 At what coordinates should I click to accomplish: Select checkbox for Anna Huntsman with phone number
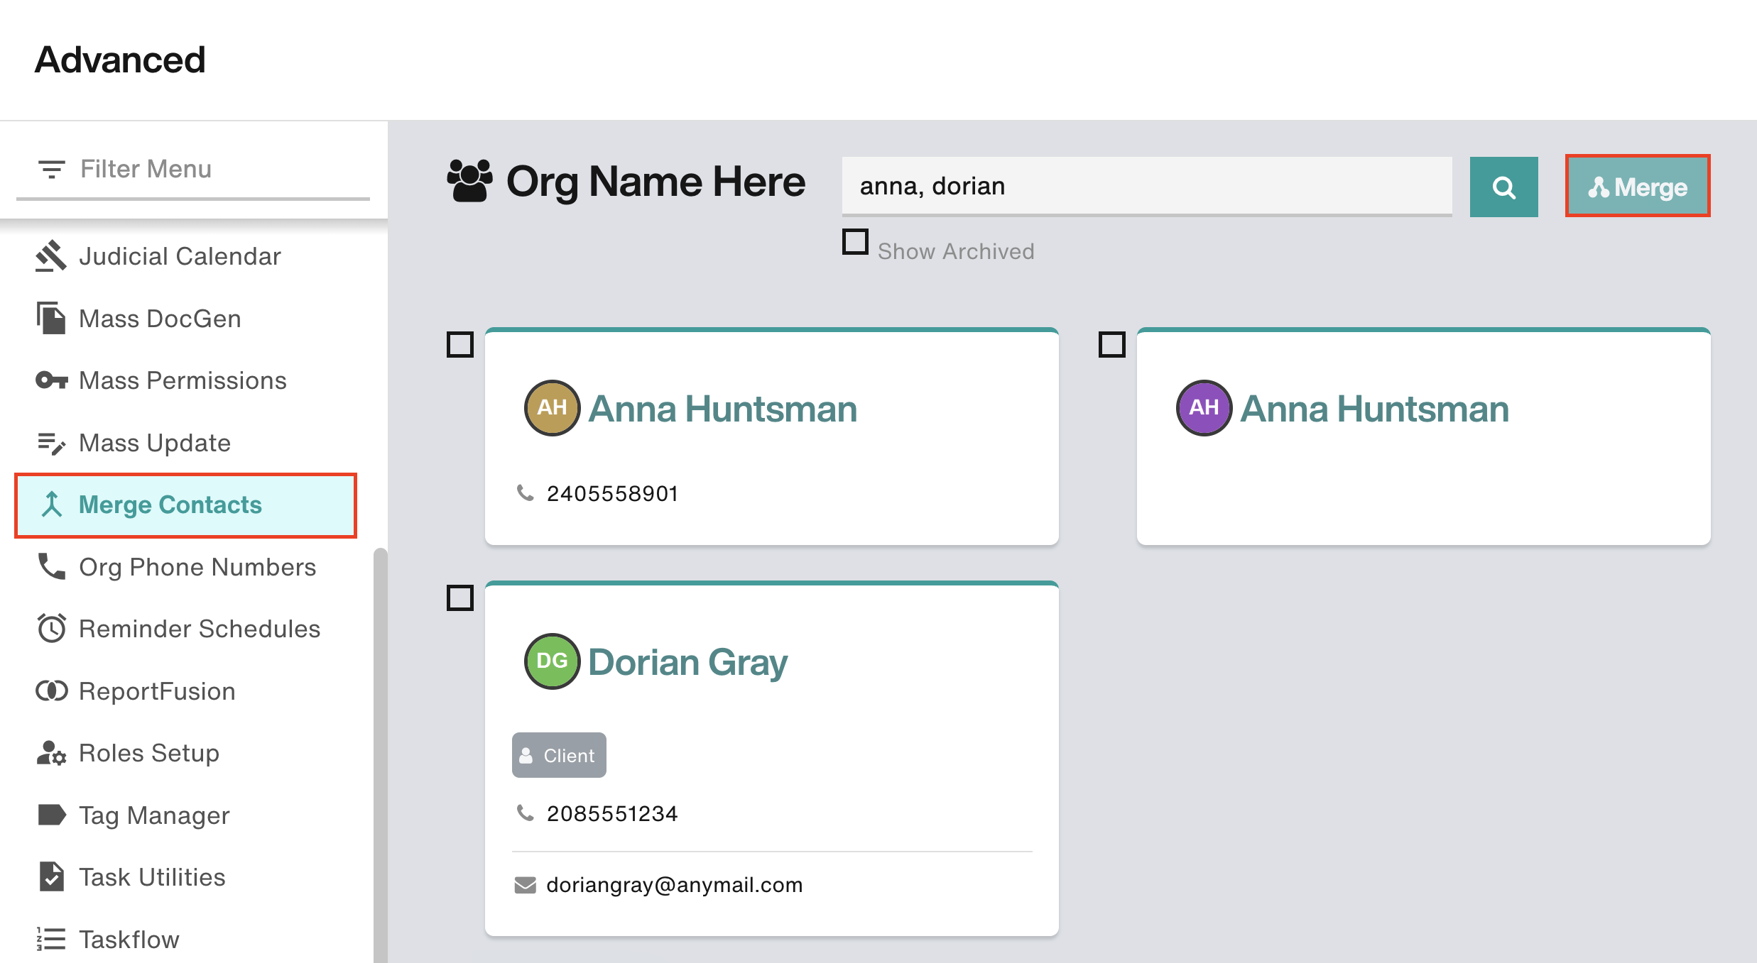click(x=460, y=345)
